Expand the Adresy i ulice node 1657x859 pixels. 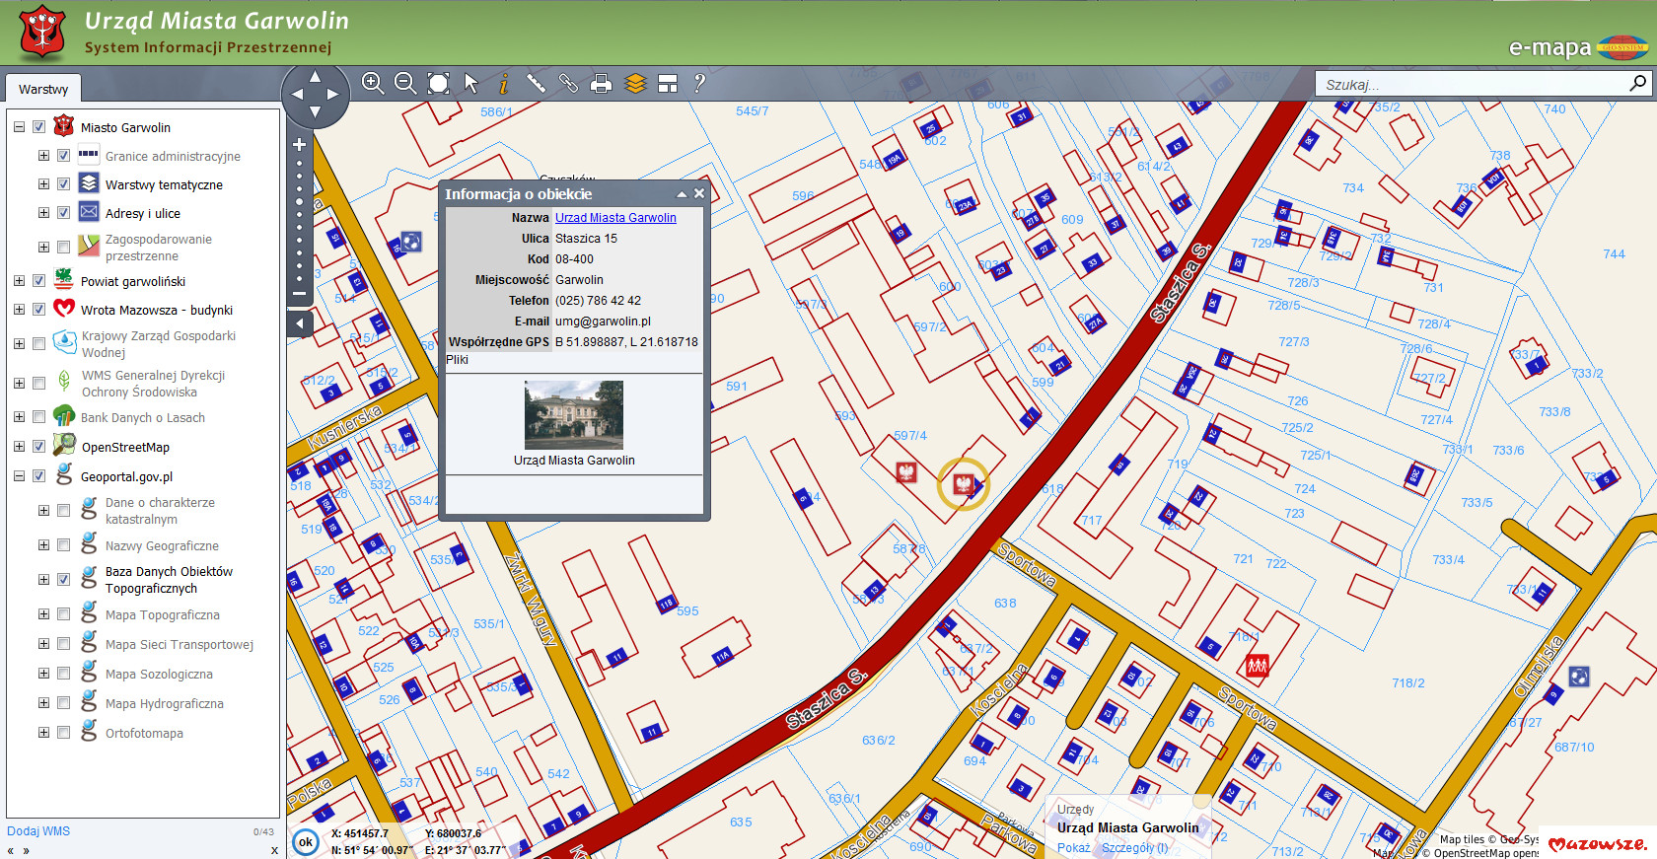[43, 213]
